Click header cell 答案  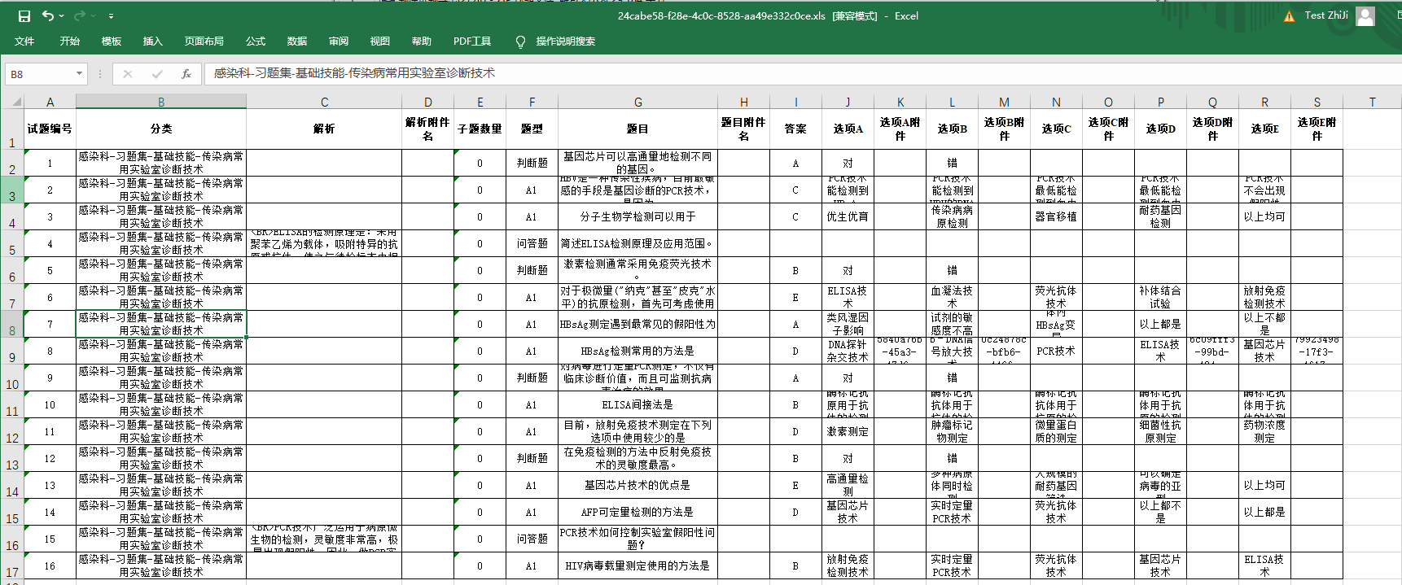coord(795,129)
